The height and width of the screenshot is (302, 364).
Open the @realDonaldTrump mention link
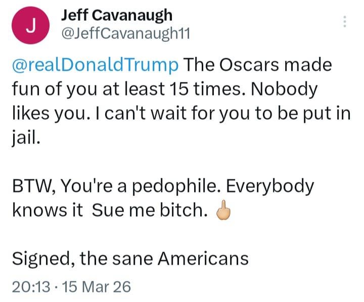click(x=95, y=65)
